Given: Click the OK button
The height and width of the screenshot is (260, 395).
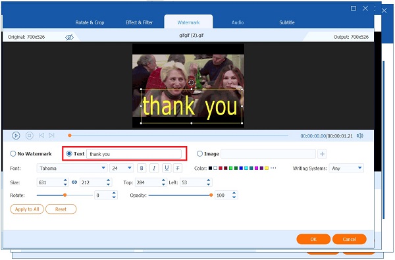Looking at the screenshot, I should (313, 239).
